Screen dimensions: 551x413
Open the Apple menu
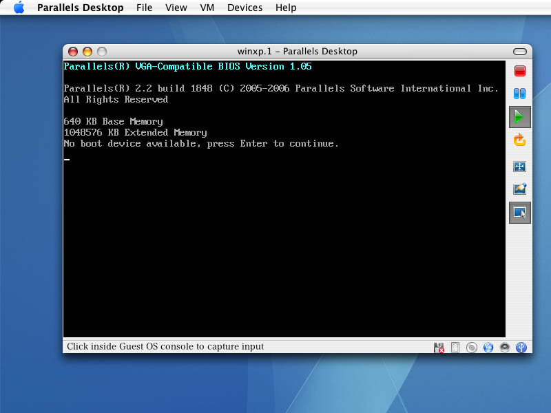coord(19,8)
